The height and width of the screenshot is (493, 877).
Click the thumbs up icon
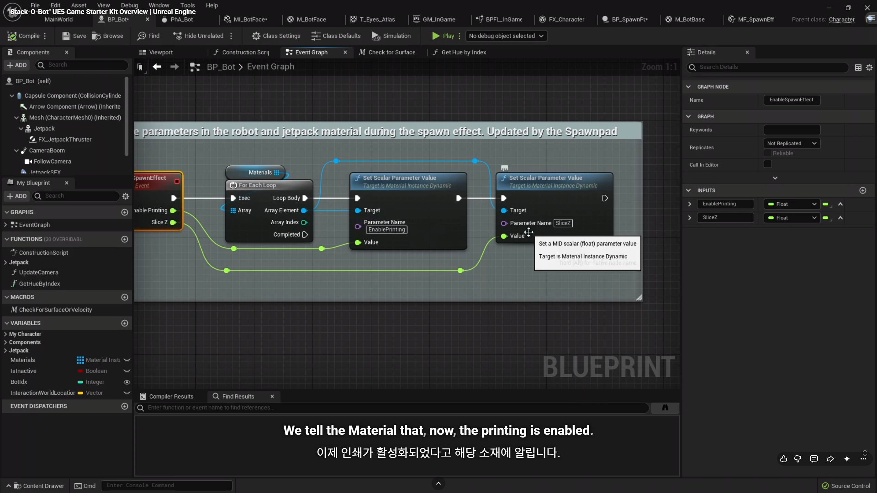[783, 459]
